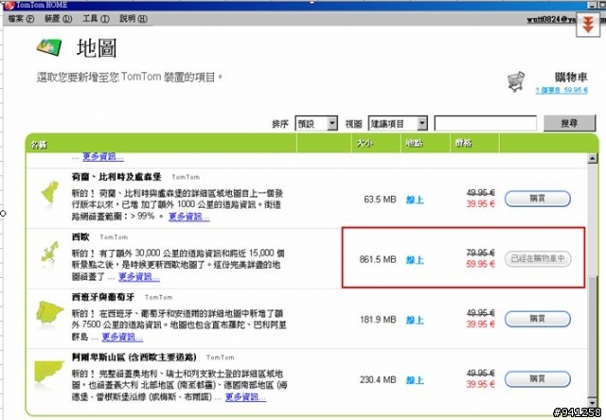Viewport: 606px width, 420px height.
Task: Click the 861.5 MB size value
Action: [x=378, y=260]
